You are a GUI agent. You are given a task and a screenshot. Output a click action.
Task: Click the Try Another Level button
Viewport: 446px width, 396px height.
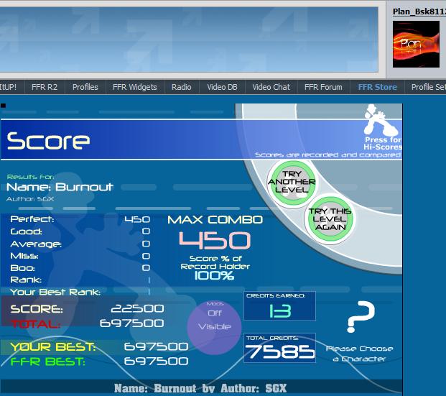(292, 183)
